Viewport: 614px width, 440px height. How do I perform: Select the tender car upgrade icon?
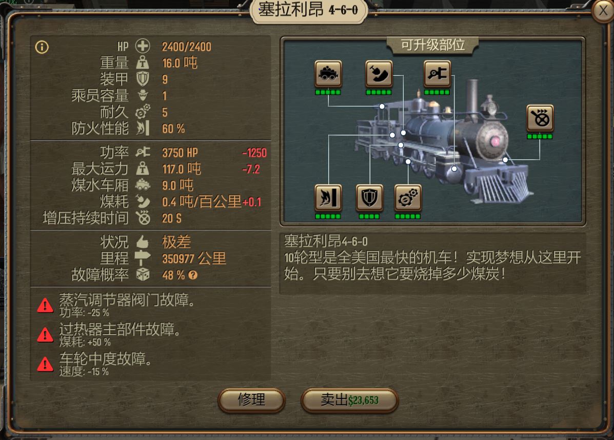point(328,74)
